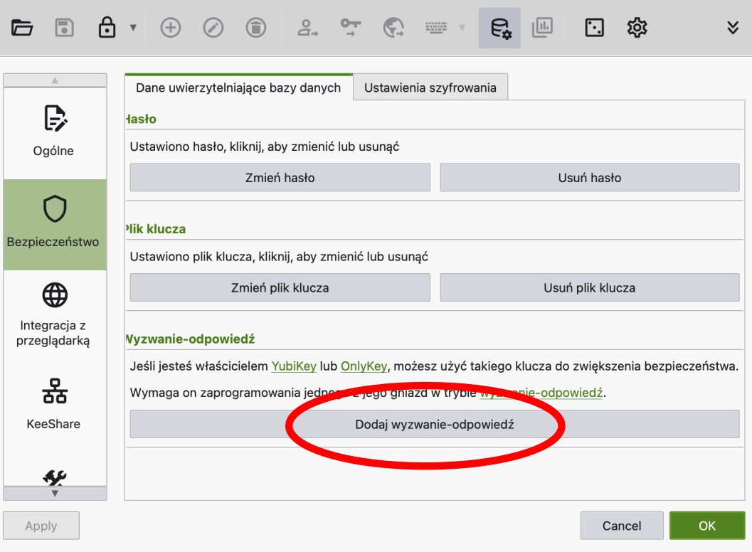Click the Usuń plik klucza button
Image resolution: width=752 pixels, height=552 pixels.
click(x=589, y=288)
